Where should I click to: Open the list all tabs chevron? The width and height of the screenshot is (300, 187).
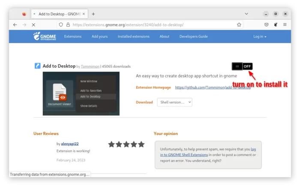[x=246, y=14]
